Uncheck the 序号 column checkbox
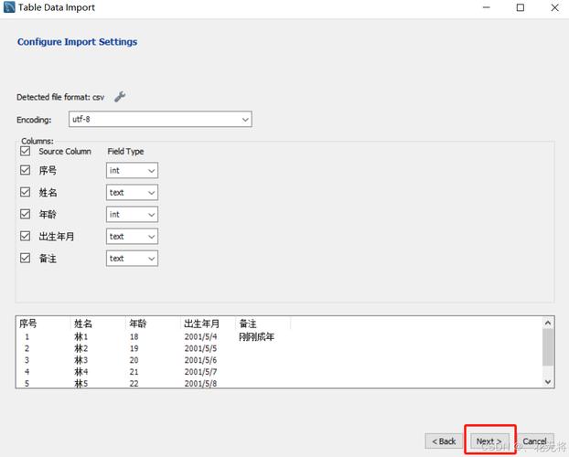 pos(25,170)
